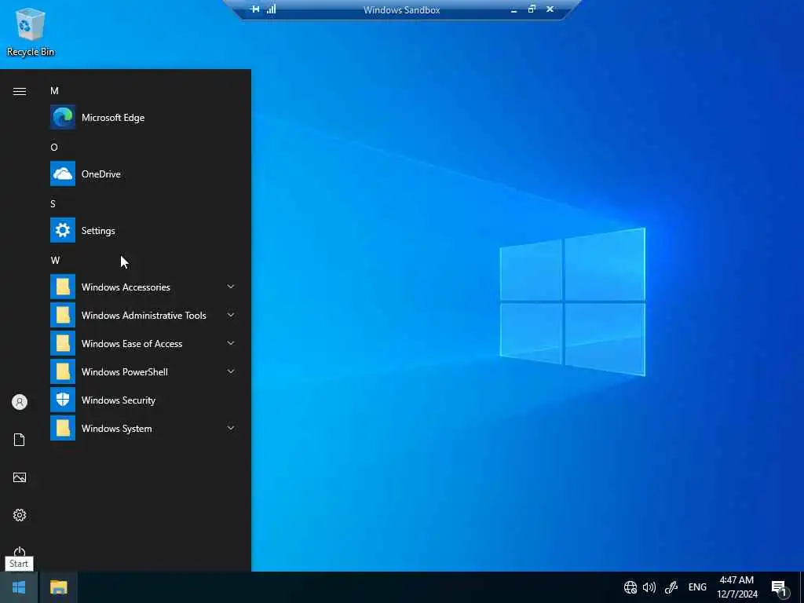The image size is (804, 603).
Task: Click the Windows Accessories folder icon
Action: [x=63, y=287]
